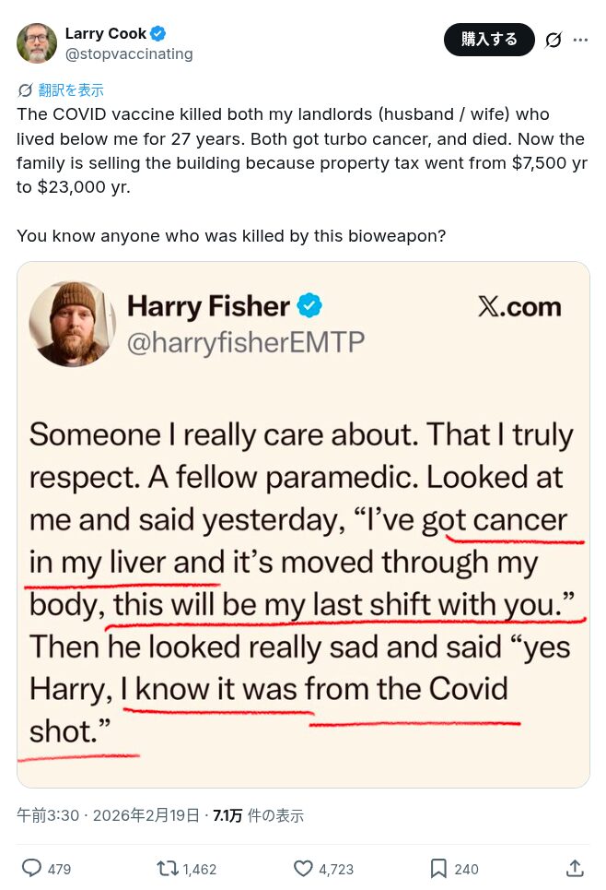This screenshot has height=890, width=606.
Task: Open the share post icon
Action: coord(574,868)
